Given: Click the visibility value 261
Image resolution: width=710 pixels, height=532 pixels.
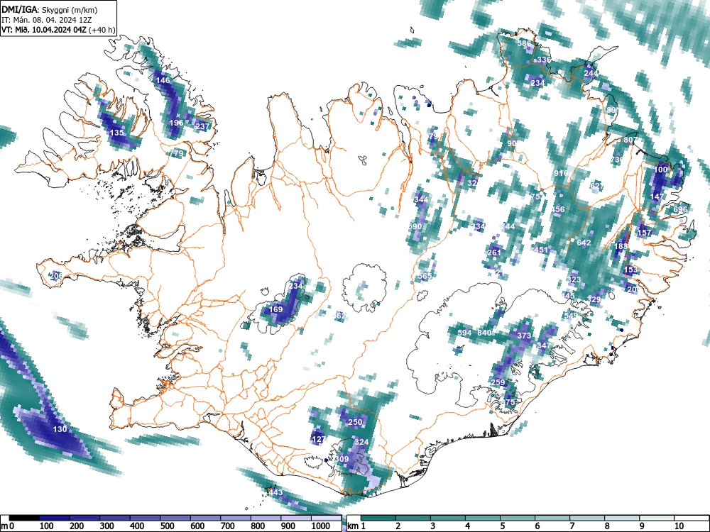Looking at the screenshot, I should pos(494,253).
